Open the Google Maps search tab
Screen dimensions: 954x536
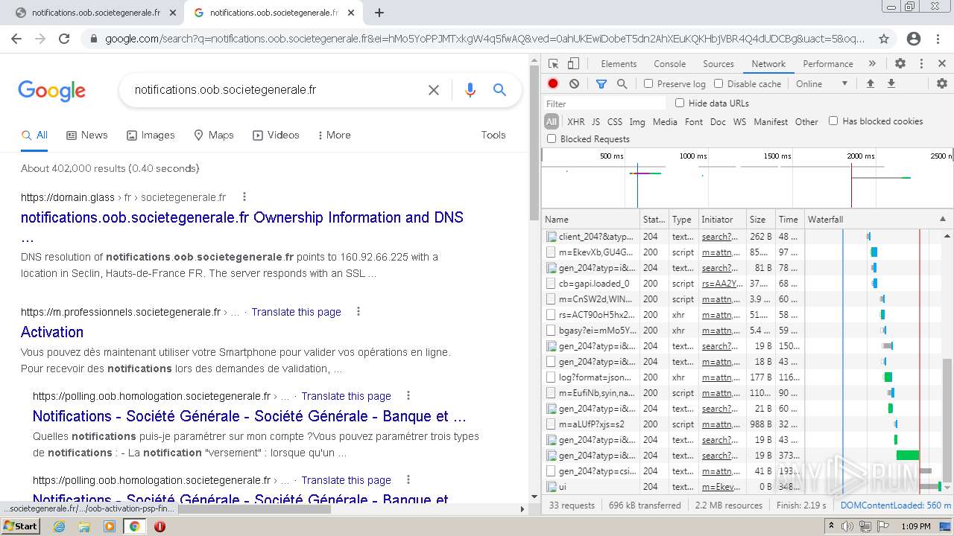pos(214,135)
